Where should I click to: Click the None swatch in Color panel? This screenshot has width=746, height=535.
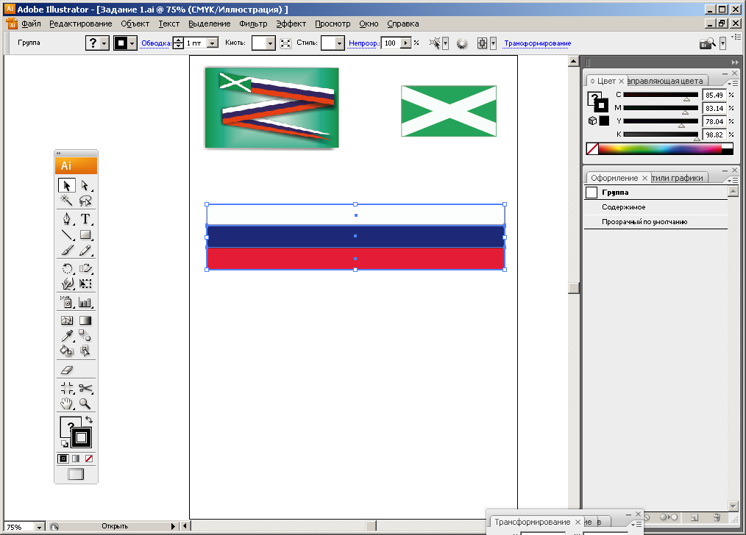592,148
